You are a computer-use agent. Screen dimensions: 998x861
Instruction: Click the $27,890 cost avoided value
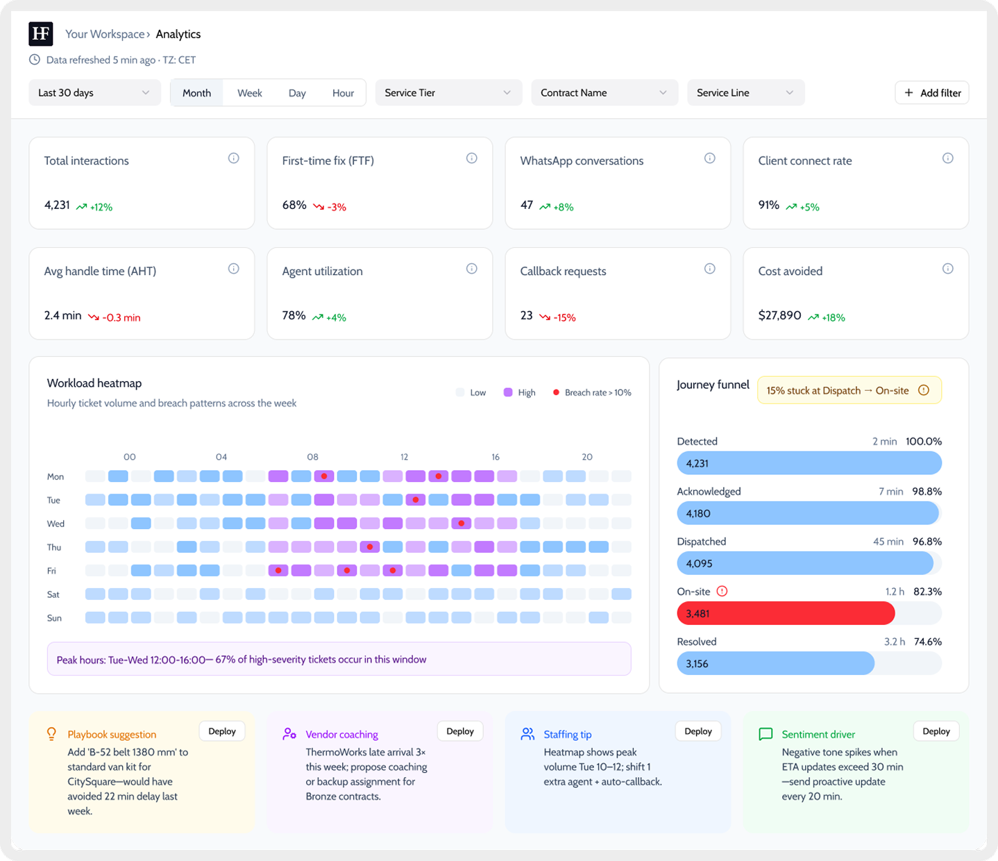point(779,315)
